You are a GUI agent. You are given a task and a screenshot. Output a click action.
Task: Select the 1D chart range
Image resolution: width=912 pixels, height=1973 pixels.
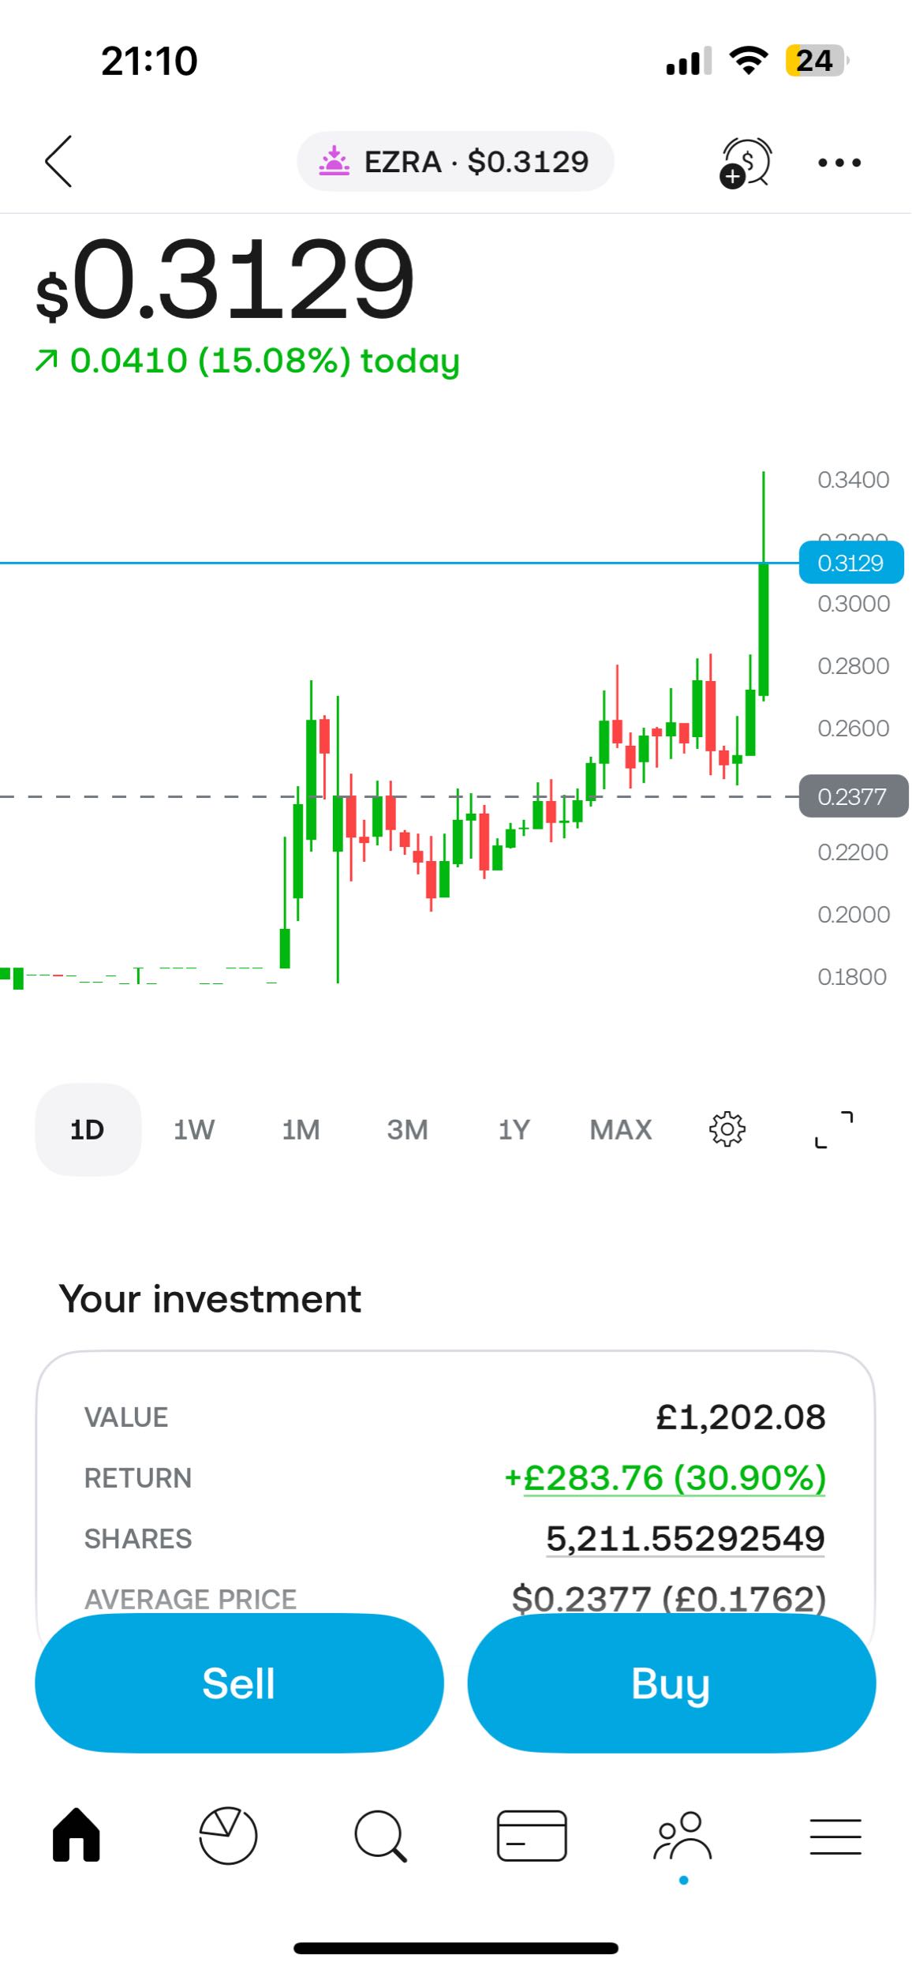point(88,1129)
